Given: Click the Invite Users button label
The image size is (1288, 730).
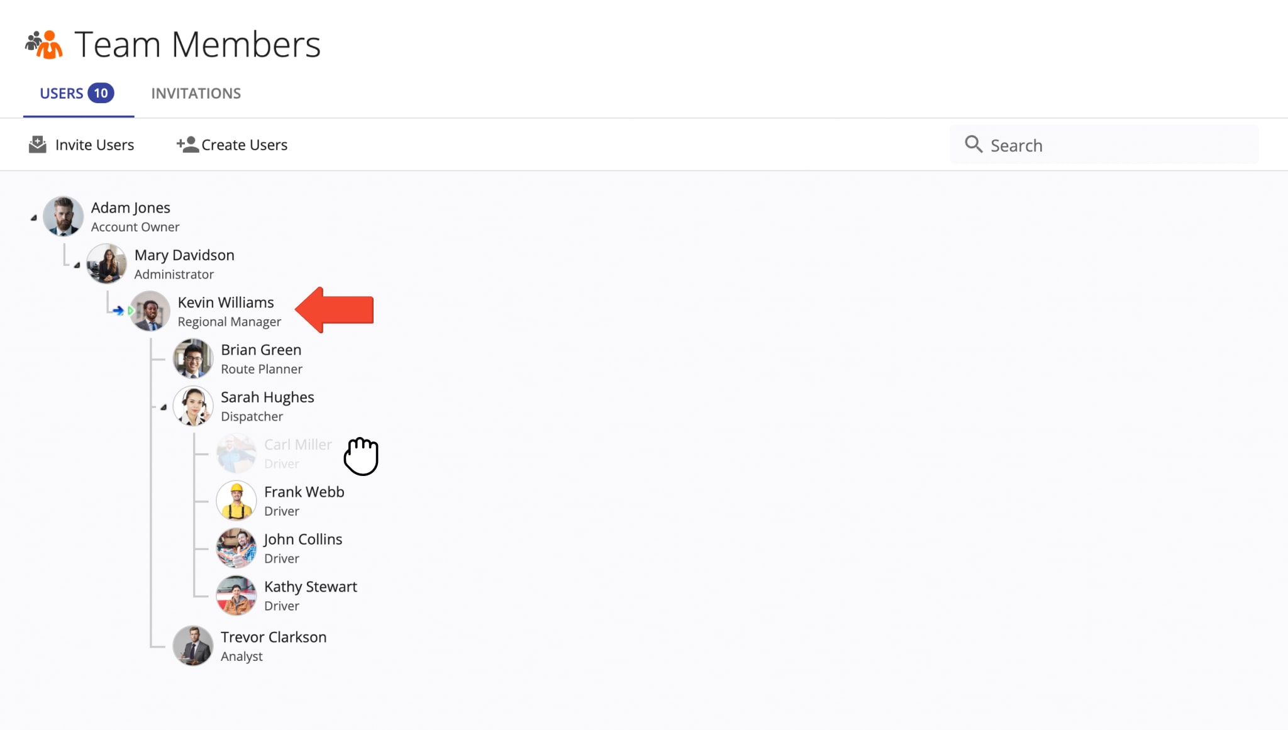Looking at the screenshot, I should pos(94,145).
